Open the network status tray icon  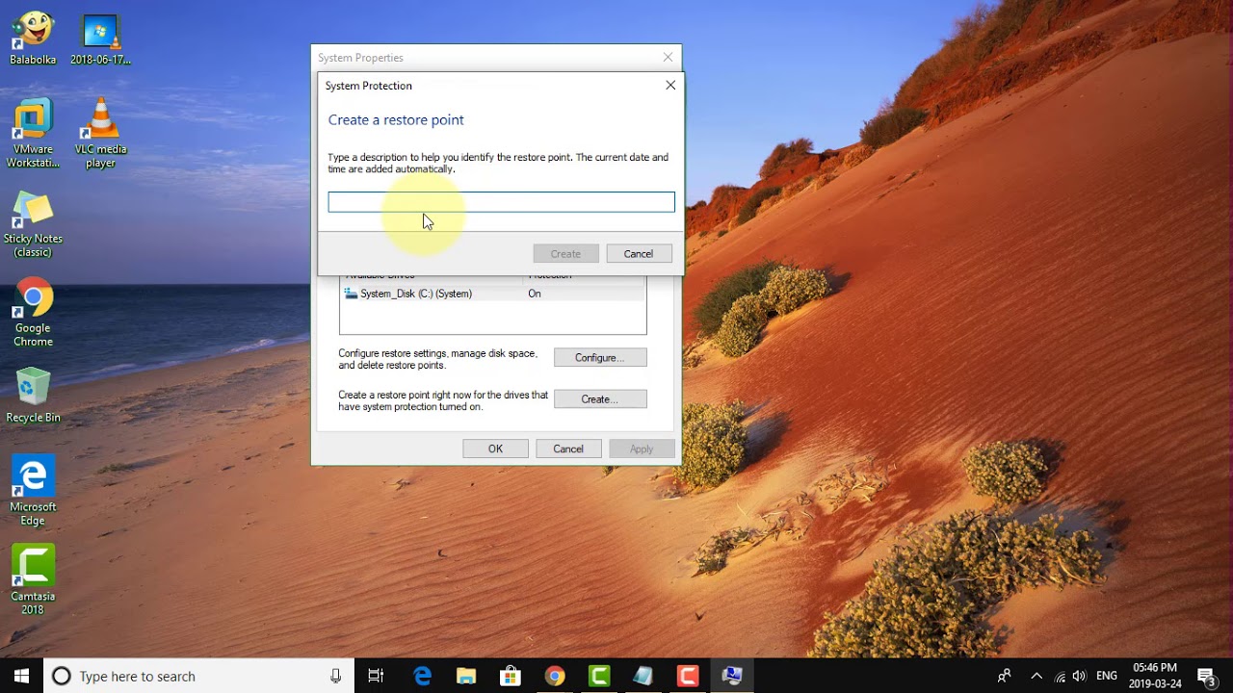[x=1060, y=676]
